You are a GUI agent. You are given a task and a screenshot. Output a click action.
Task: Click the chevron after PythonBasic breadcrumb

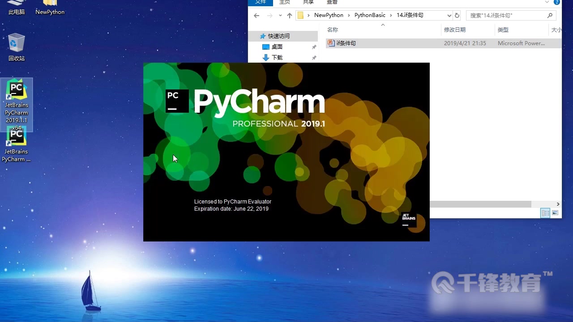pos(391,15)
